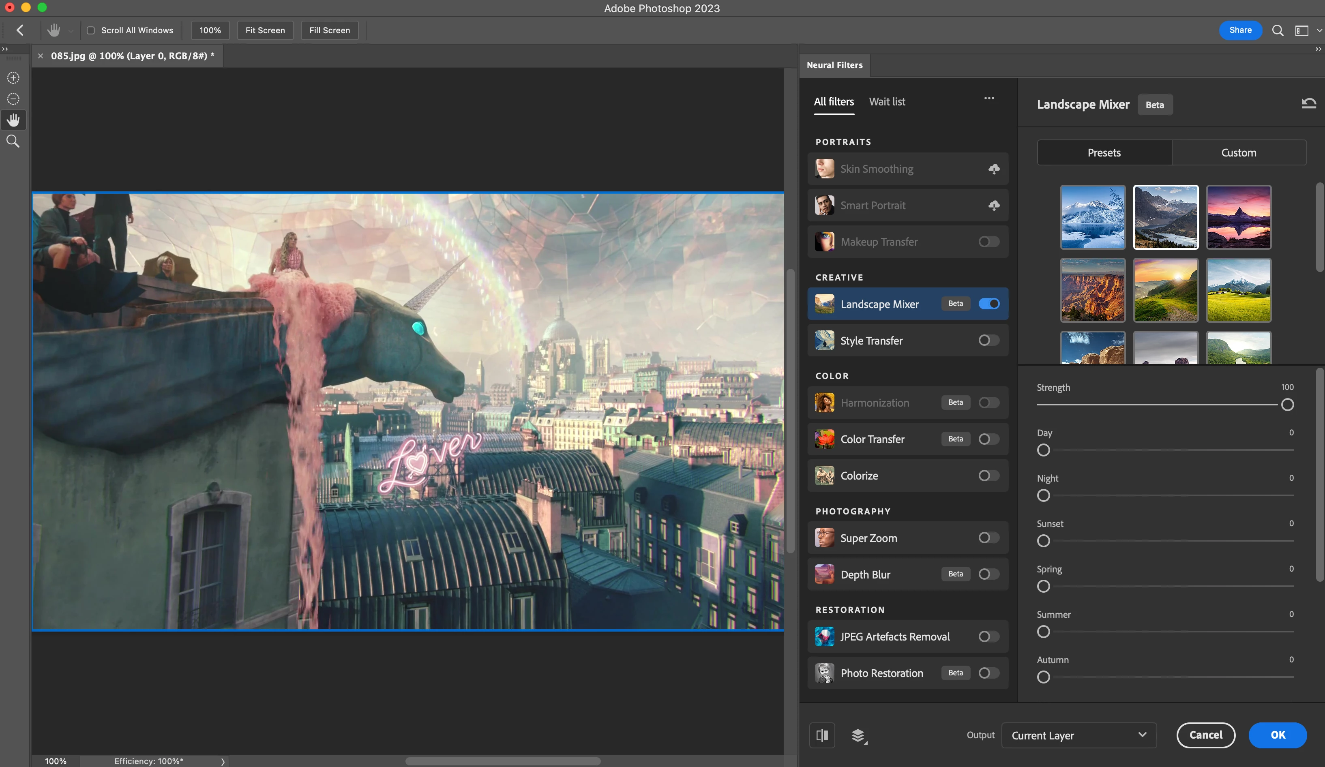Click the before/after preview icon
Image resolution: width=1325 pixels, height=767 pixels.
pyautogui.click(x=822, y=735)
